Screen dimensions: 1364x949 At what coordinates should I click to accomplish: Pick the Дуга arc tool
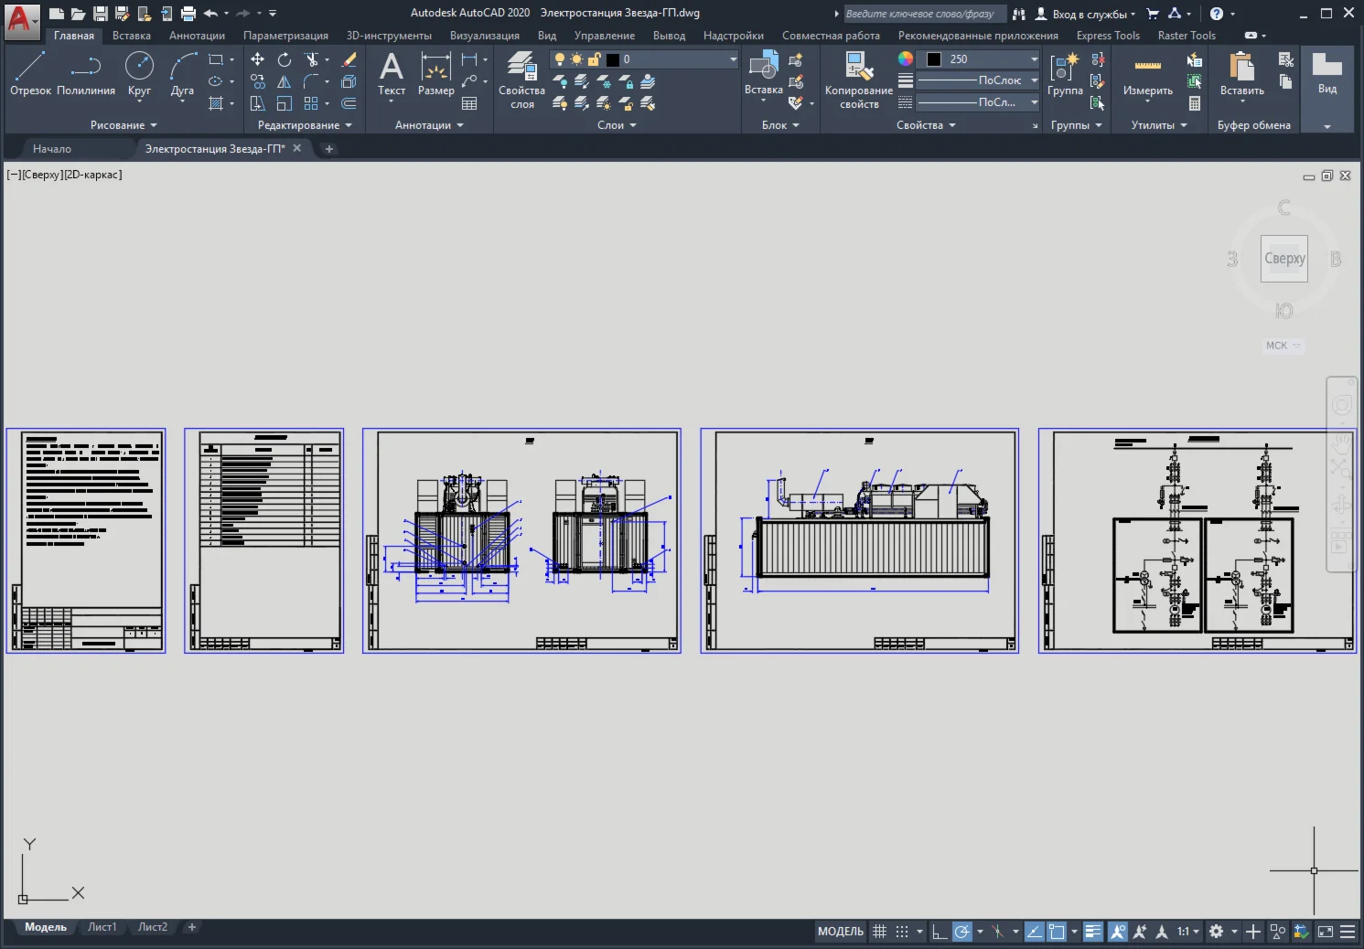(x=182, y=74)
